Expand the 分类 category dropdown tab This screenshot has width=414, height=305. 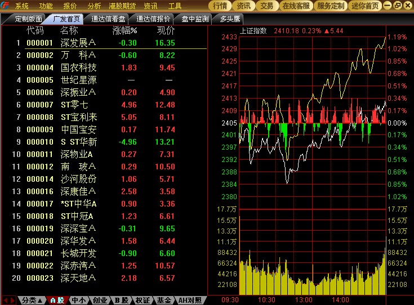click(x=32, y=300)
